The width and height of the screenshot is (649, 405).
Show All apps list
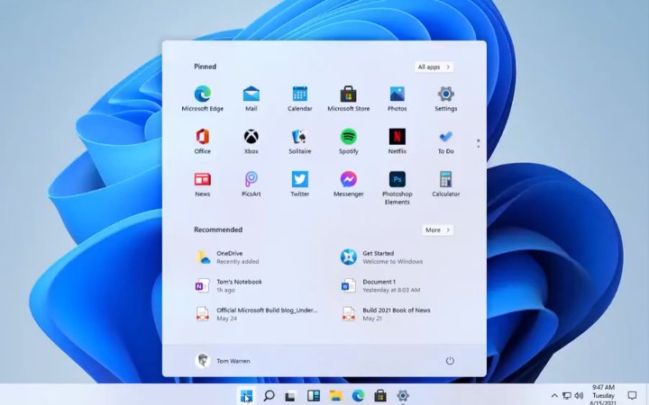[434, 67]
